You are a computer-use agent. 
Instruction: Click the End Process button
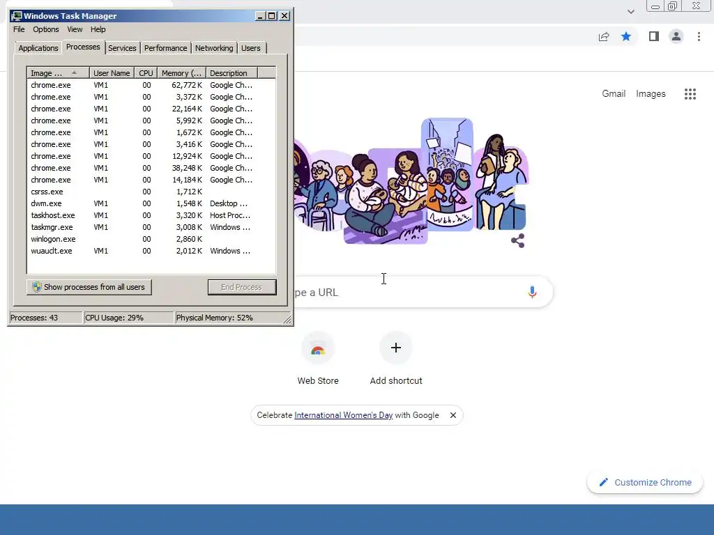(242, 287)
